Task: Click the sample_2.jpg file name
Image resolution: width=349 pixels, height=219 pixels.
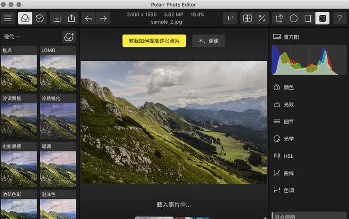Action: (x=166, y=22)
